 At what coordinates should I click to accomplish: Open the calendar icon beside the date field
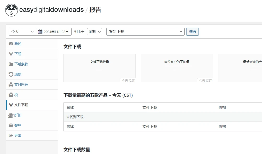pyautogui.click(x=40, y=31)
